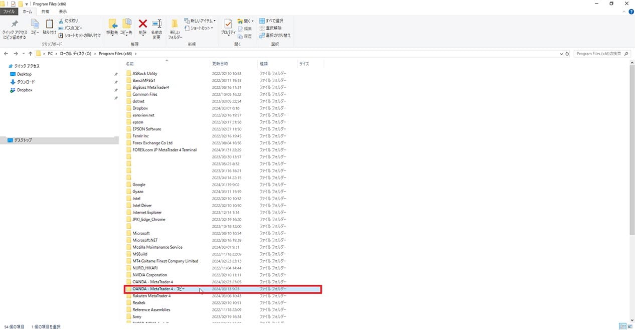Select デスクトップ in navigation pane

coord(23,140)
